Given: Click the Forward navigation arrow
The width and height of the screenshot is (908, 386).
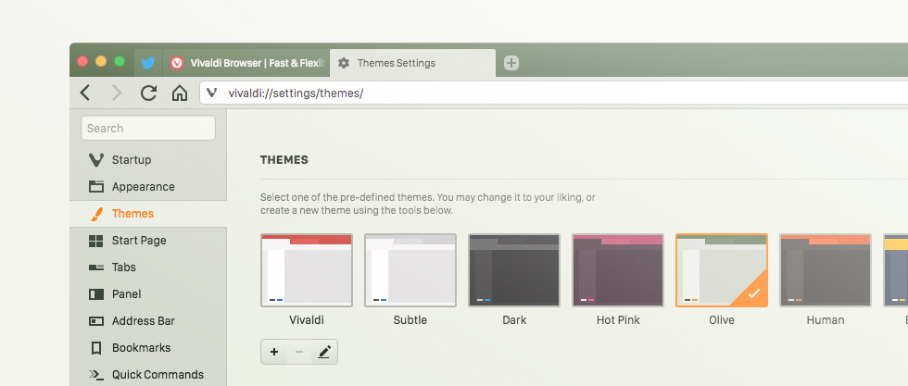Looking at the screenshot, I should pyautogui.click(x=117, y=93).
